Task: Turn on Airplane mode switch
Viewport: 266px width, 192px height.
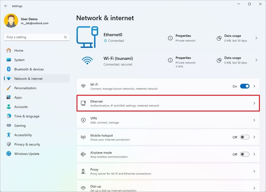Action: [244, 154]
